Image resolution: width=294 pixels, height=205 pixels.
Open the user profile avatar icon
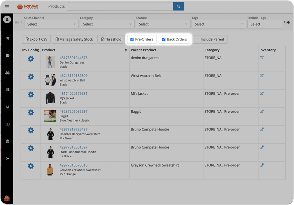pos(7,19)
